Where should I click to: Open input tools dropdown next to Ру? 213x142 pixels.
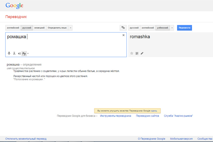[x=28, y=54]
